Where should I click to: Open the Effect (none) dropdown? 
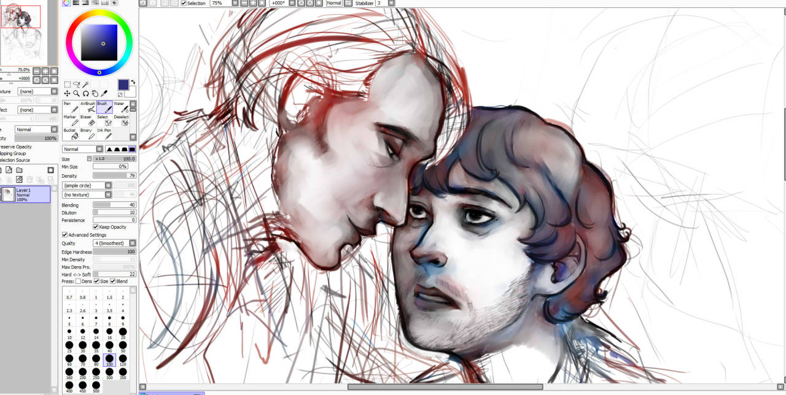(x=37, y=110)
